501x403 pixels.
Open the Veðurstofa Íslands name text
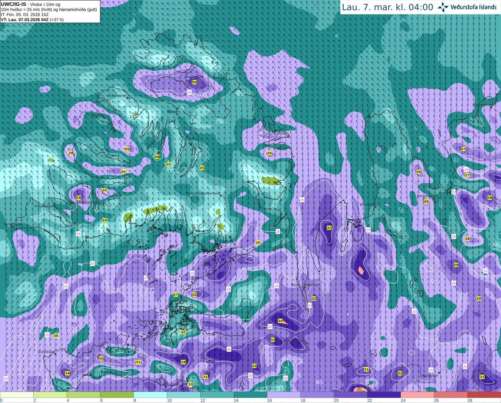473,7
